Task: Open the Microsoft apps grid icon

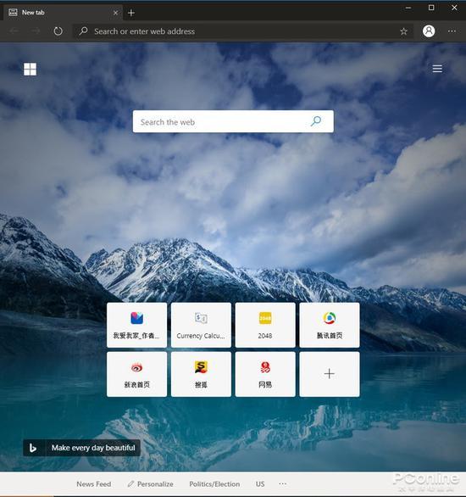Action: coord(30,69)
